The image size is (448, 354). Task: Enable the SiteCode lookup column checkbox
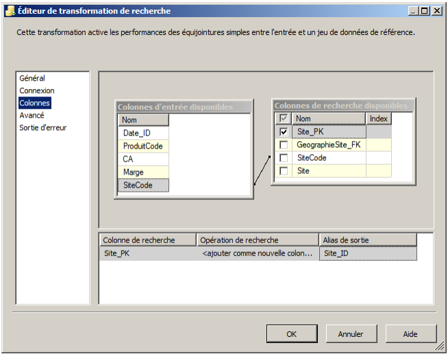click(x=284, y=158)
